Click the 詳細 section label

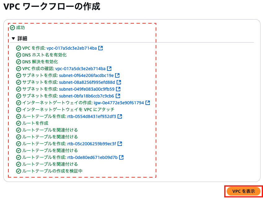[x=22, y=38]
